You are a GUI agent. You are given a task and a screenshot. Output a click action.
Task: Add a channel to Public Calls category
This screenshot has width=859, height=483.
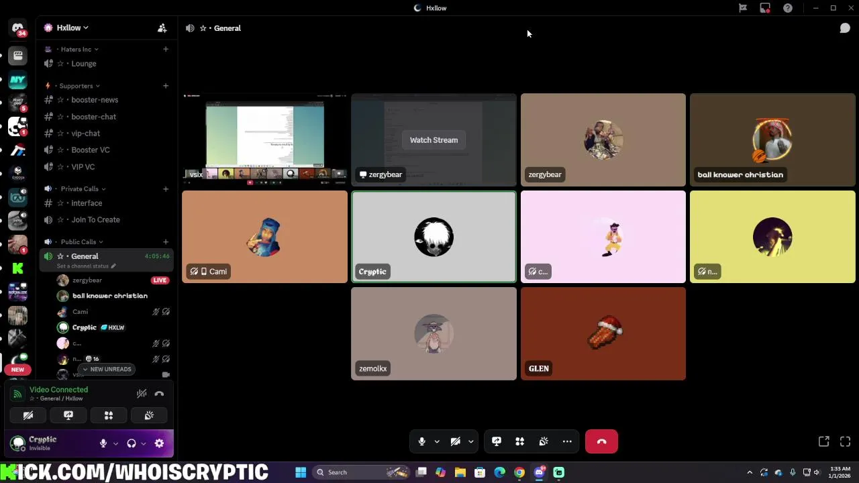click(166, 241)
